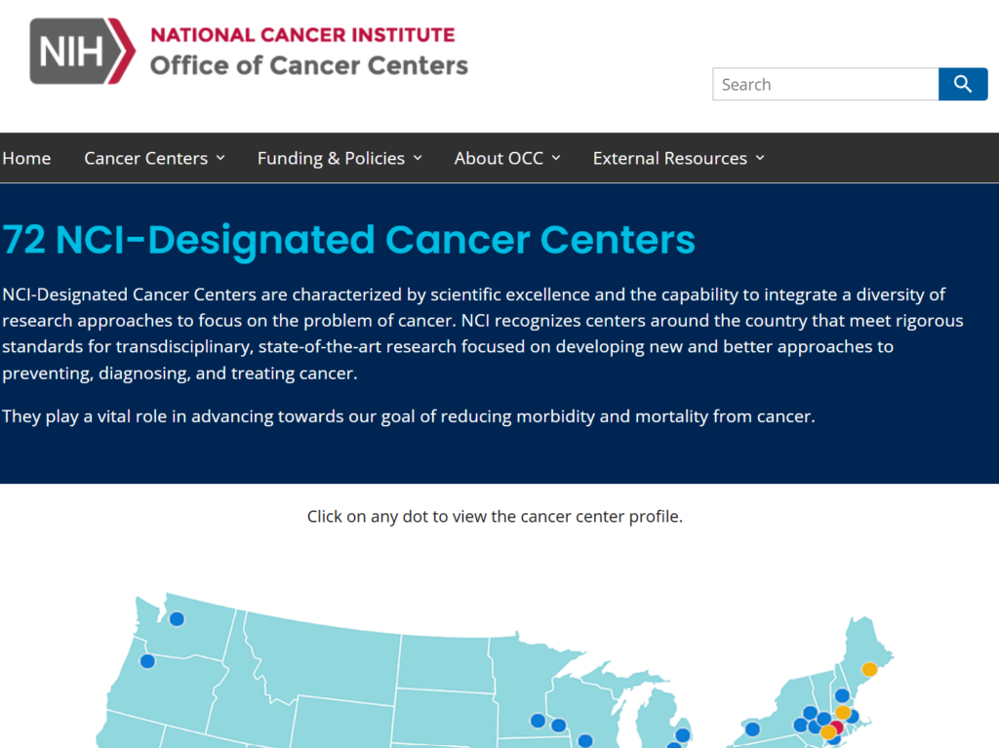
Task: Click the NIH logo badge
Action: [x=82, y=51]
